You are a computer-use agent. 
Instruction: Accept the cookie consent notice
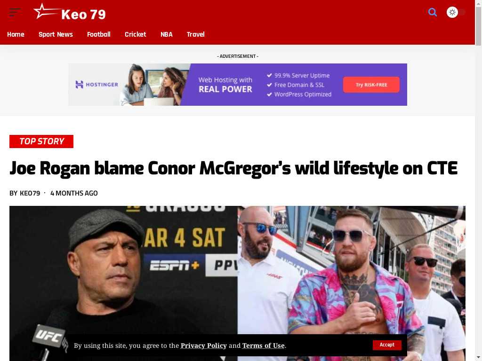[x=387, y=345]
